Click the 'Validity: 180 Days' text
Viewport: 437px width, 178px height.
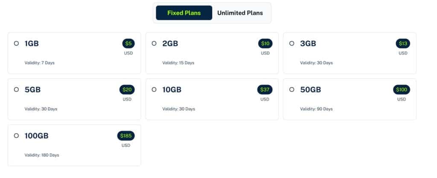(x=42, y=155)
